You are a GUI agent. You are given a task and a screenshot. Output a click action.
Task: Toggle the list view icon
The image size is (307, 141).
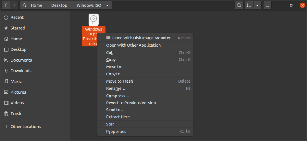[x=249, y=5]
